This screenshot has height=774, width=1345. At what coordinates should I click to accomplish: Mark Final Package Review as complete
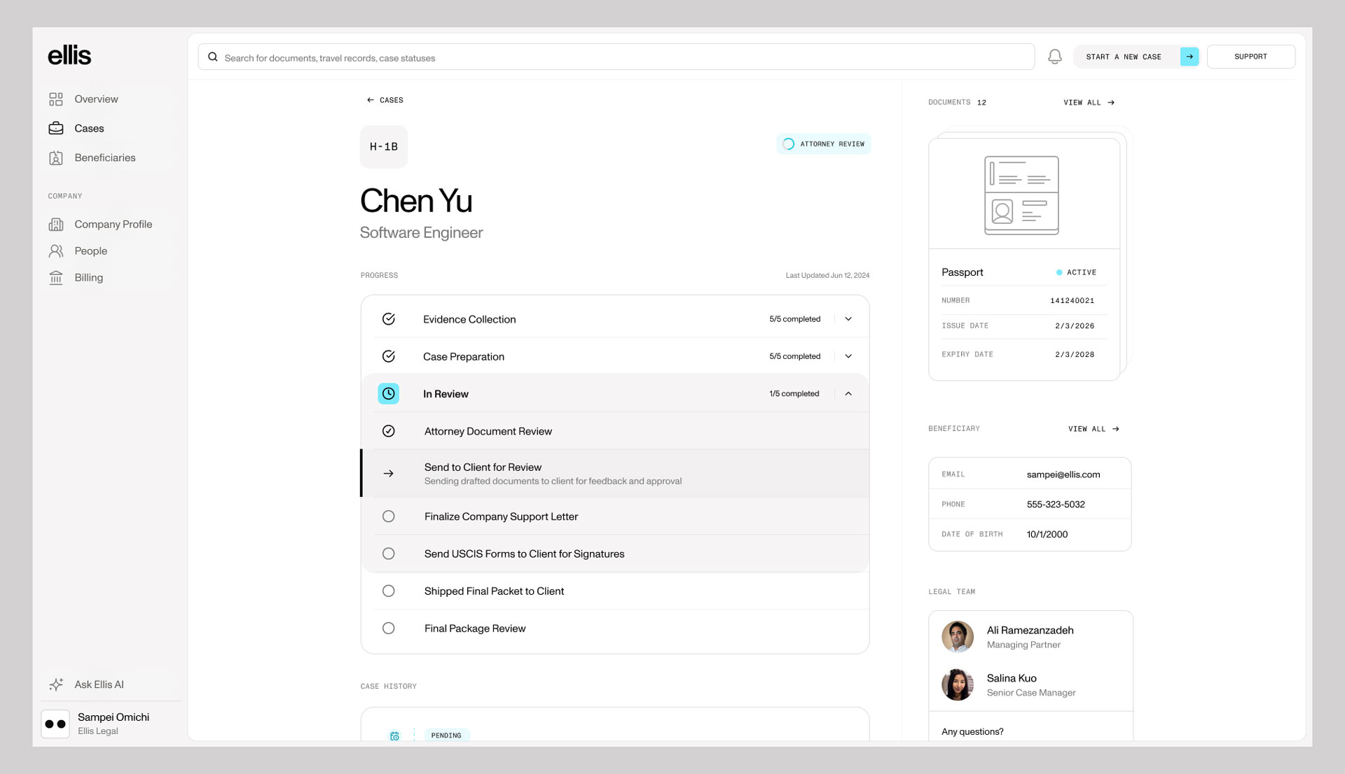(x=388, y=628)
